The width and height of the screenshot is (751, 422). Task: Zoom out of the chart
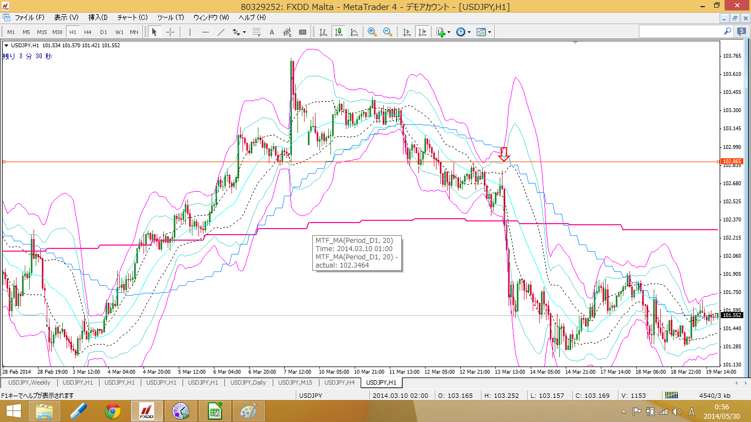[388, 32]
